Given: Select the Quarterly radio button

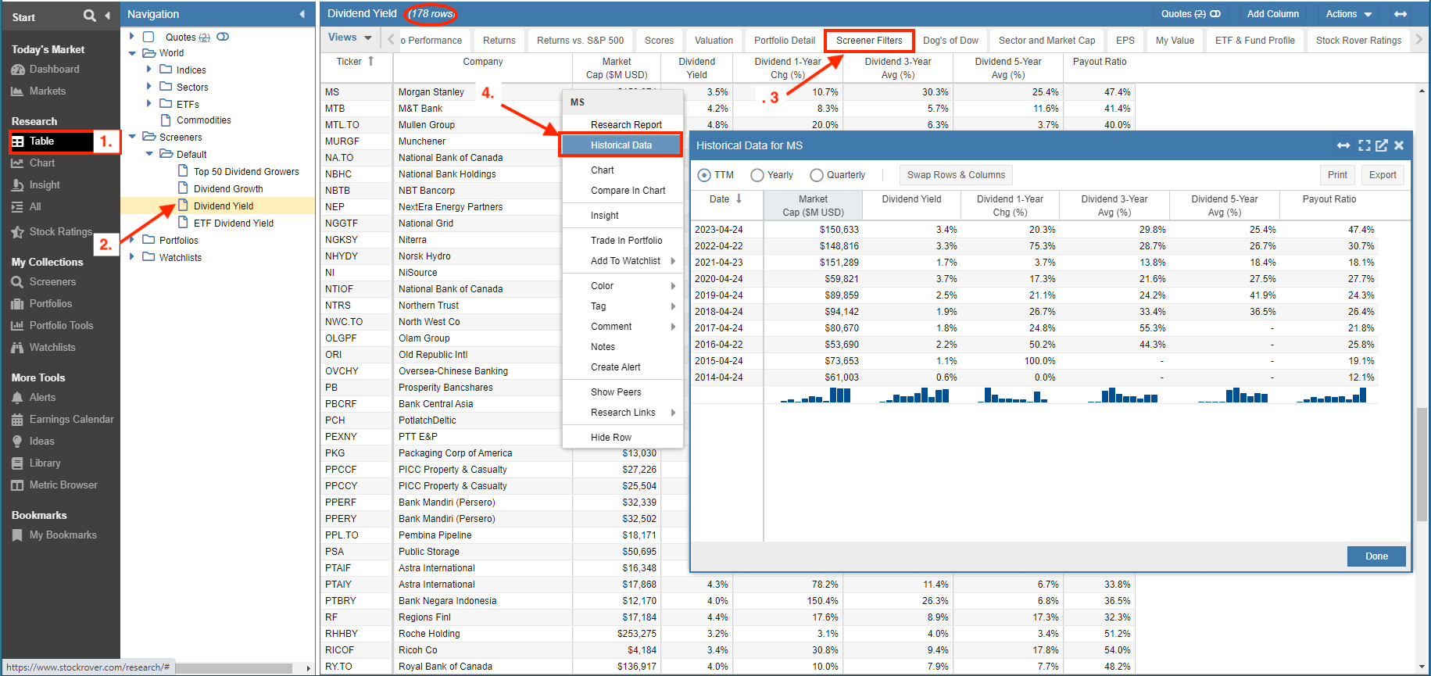Looking at the screenshot, I should tap(817, 175).
